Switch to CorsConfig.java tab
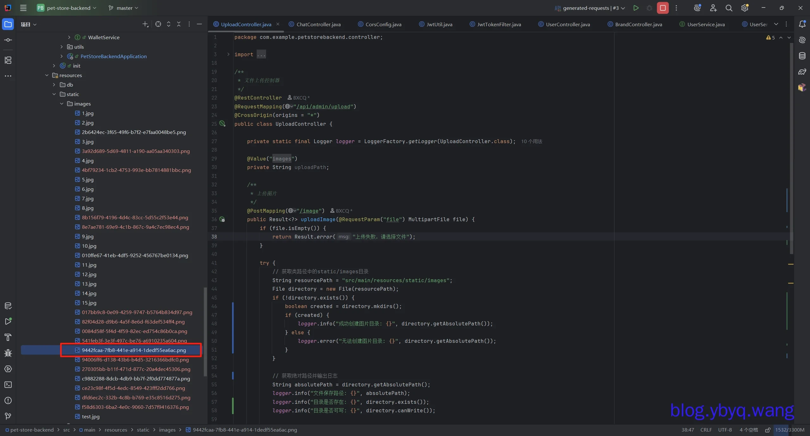 [380, 24]
